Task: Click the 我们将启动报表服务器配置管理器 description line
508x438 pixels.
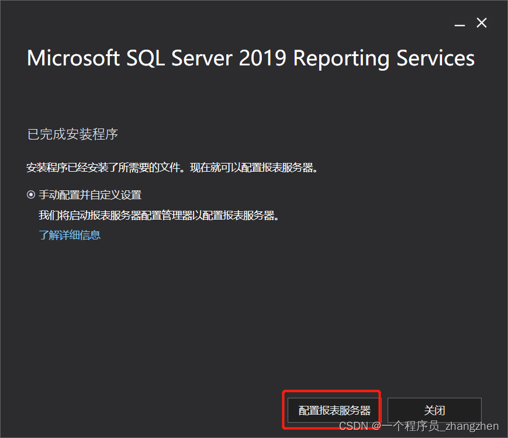Action: [x=159, y=215]
